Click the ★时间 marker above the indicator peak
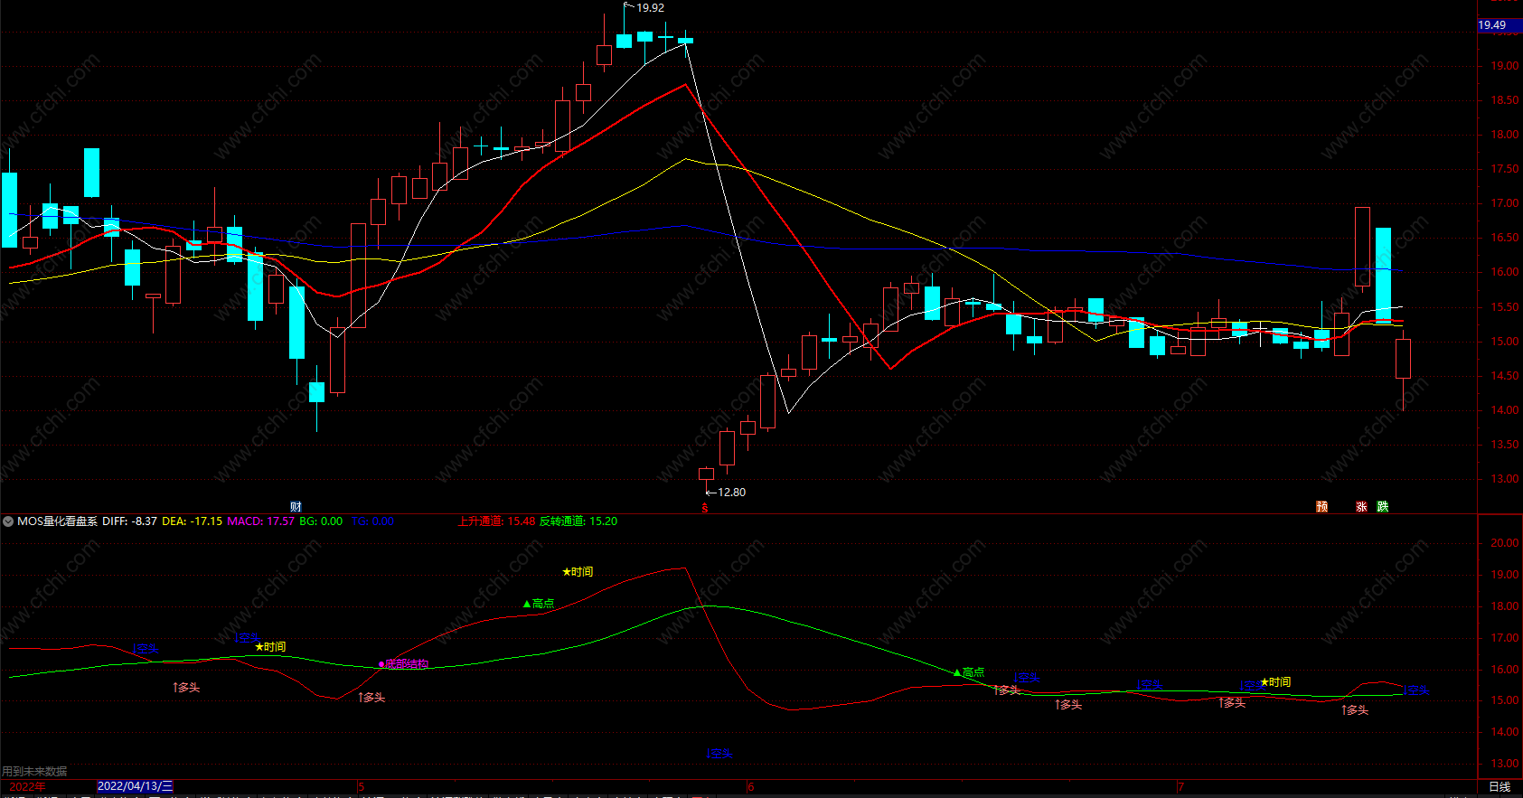Image resolution: width=1523 pixels, height=798 pixels. point(578,572)
